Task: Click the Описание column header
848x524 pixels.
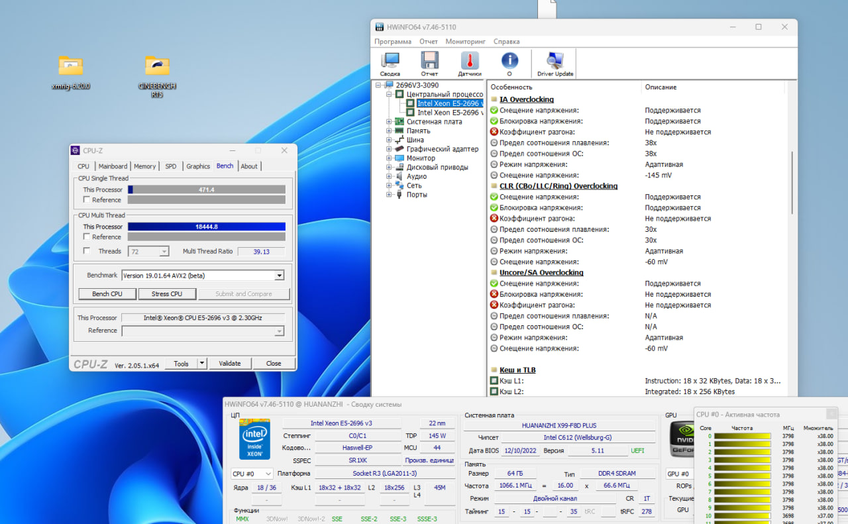Action: [661, 87]
